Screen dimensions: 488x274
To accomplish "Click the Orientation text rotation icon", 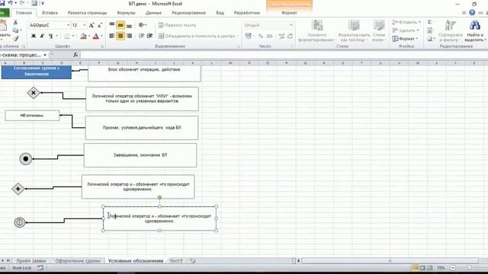I will click(142, 25).
